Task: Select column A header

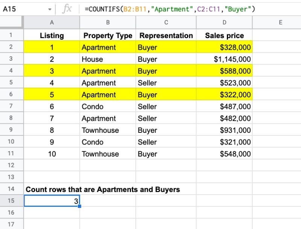Action: pyautogui.click(x=52, y=23)
